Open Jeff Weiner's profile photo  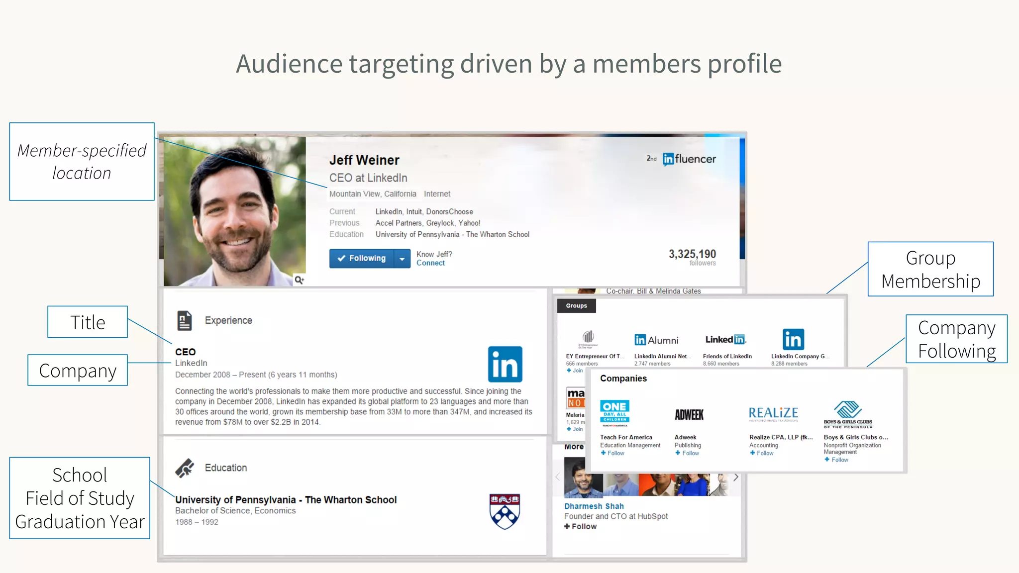234,211
